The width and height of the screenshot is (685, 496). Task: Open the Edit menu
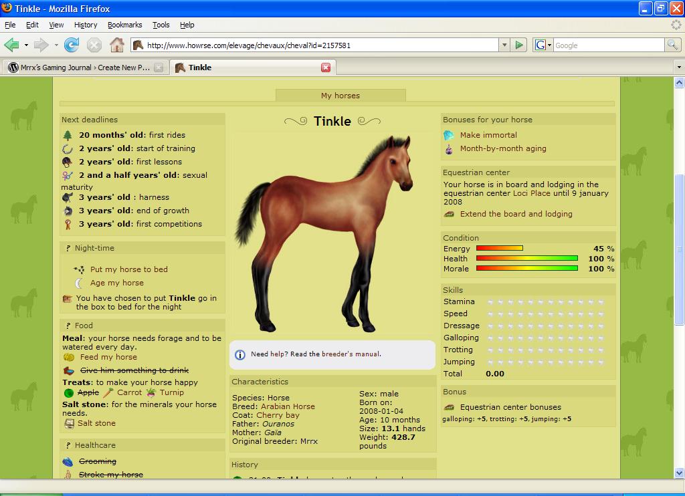(32, 25)
